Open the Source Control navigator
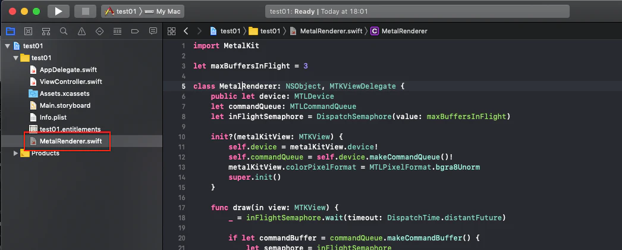This screenshot has height=250, width=622. (28, 31)
